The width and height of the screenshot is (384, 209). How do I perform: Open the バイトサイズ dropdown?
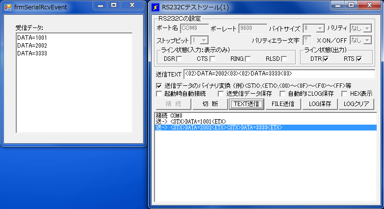tap(320, 28)
